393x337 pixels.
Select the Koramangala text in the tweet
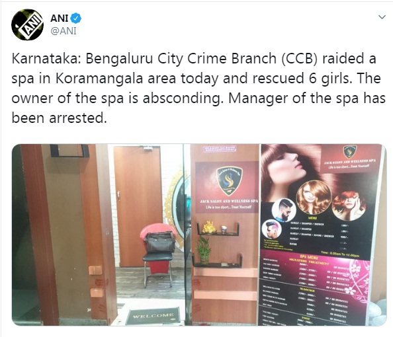click(99, 79)
